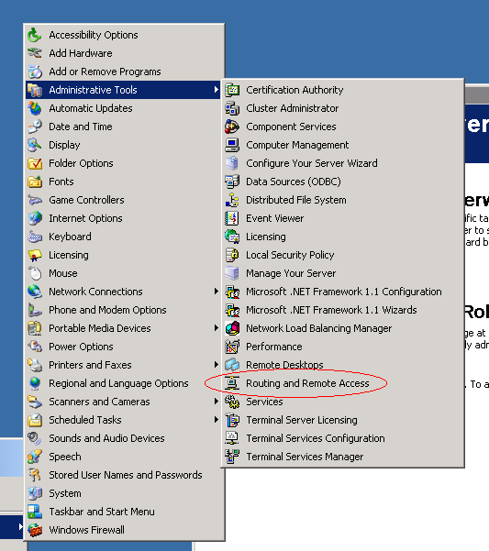
Task: Select Date and Time entry
Action: tap(123, 127)
